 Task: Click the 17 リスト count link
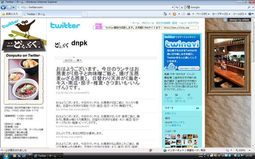(x=190, y=97)
